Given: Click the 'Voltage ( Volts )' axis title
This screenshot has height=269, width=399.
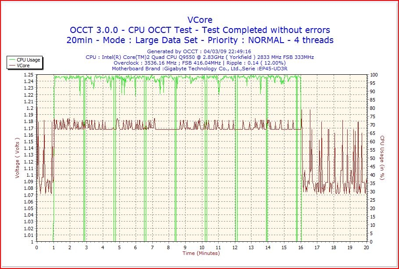Looking at the screenshot, I should [x=17, y=158].
